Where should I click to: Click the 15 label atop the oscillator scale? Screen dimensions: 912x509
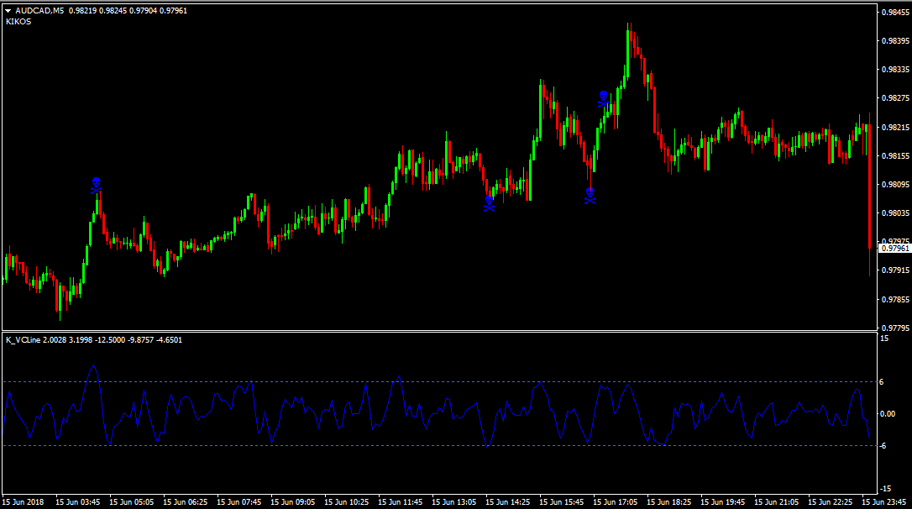point(884,338)
